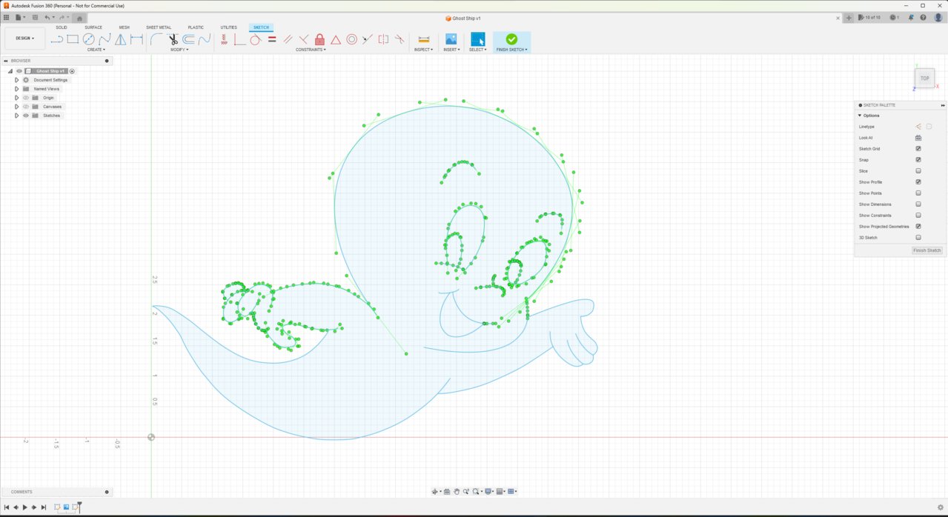This screenshot has height=517, width=948.
Task: Open the data panel grid icon
Action: [7, 17]
